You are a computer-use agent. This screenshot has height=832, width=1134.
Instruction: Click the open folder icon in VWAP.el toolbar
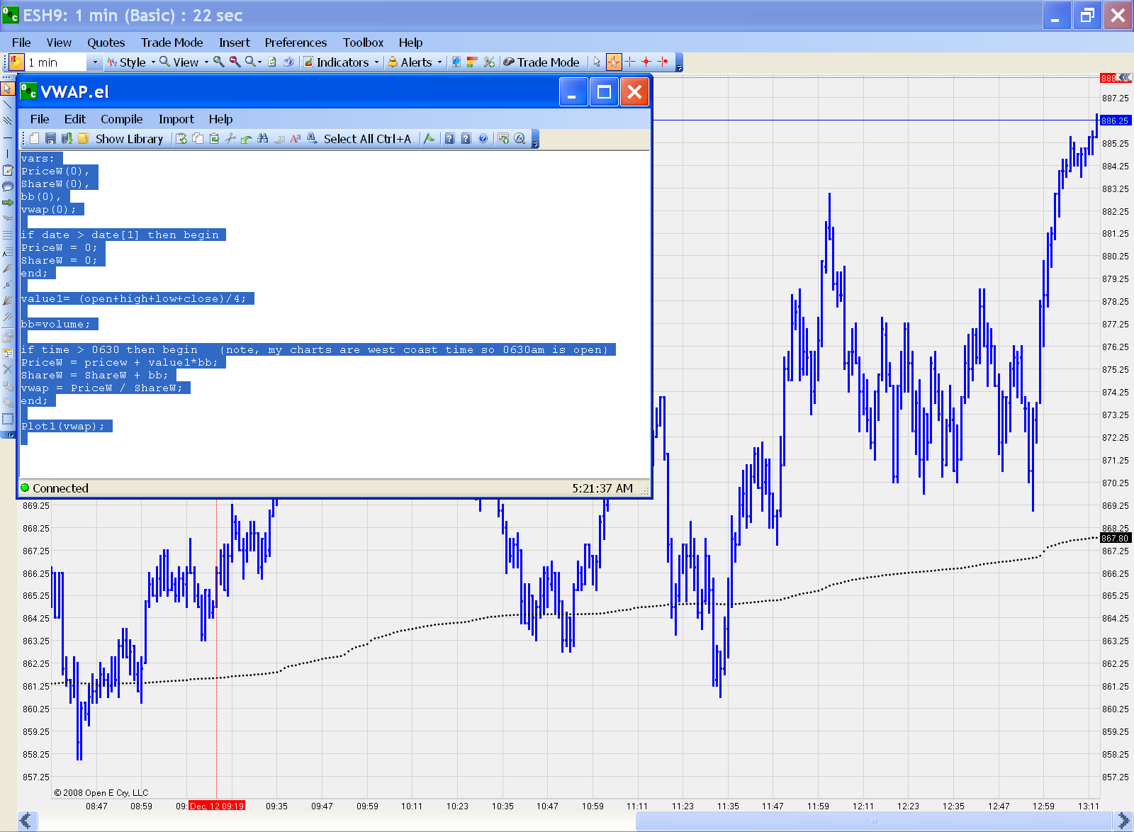[83, 139]
